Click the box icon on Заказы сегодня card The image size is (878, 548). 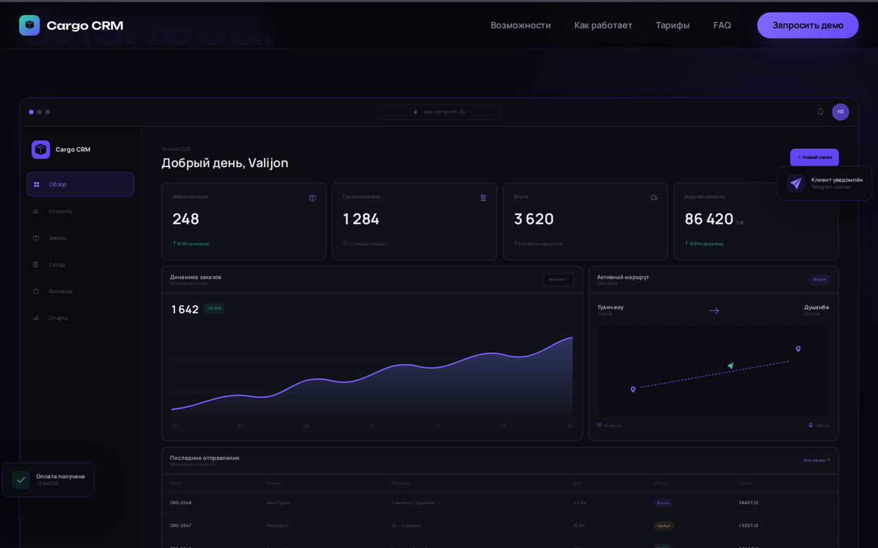pyautogui.click(x=312, y=197)
